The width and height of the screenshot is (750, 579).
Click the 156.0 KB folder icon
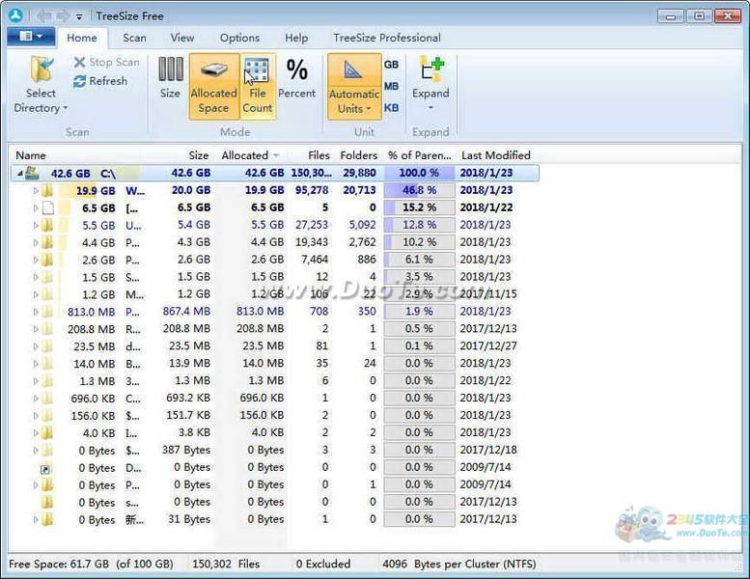click(x=47, y=416)
